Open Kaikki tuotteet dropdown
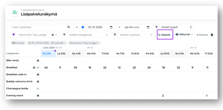Screen dimensions: 223x110 coord(136,35)
